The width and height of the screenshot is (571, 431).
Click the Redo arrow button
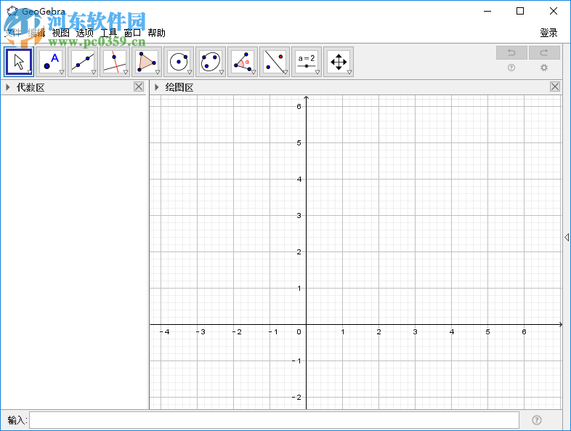tap(544, 53)
